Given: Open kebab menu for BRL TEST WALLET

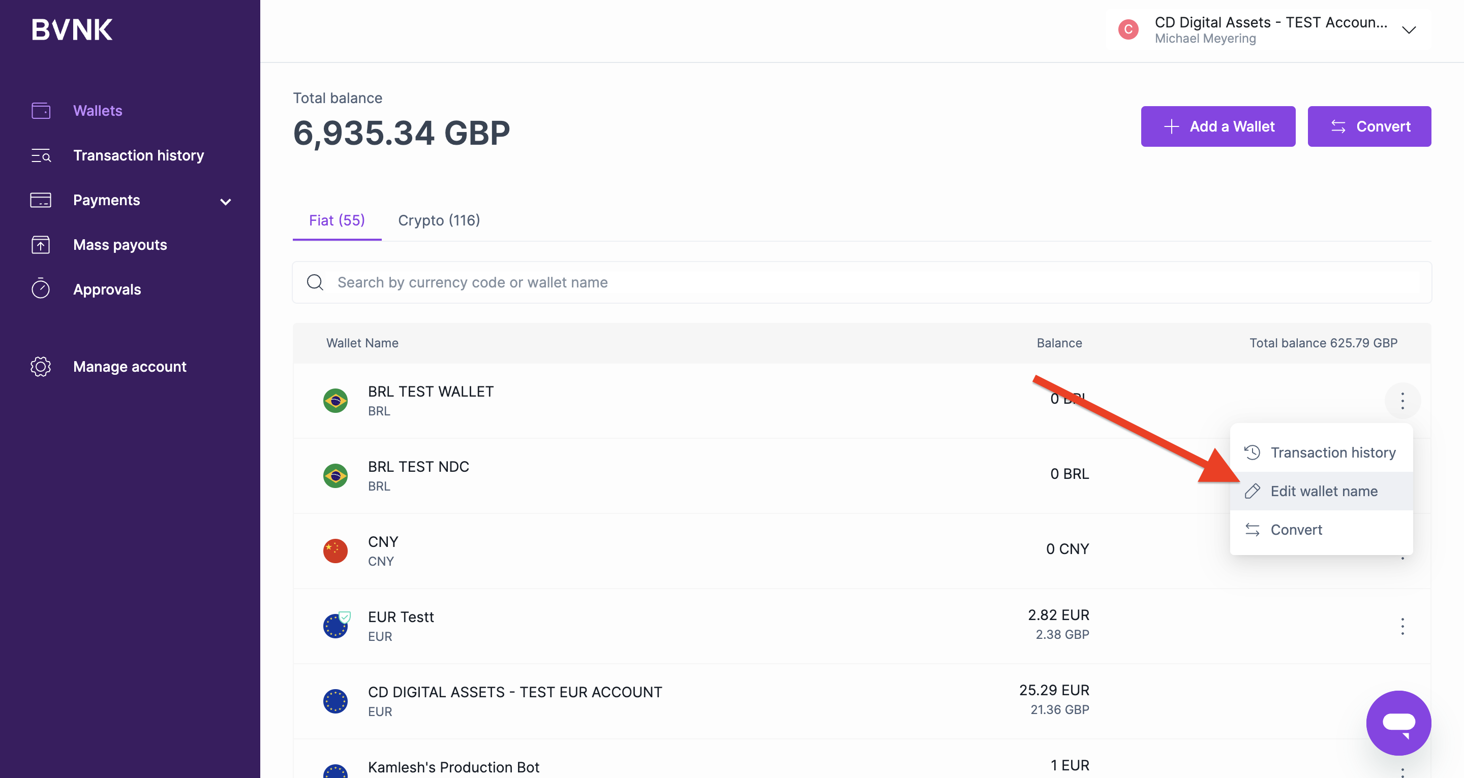Looking at the screenshot, I should [x=1402, y=401].
